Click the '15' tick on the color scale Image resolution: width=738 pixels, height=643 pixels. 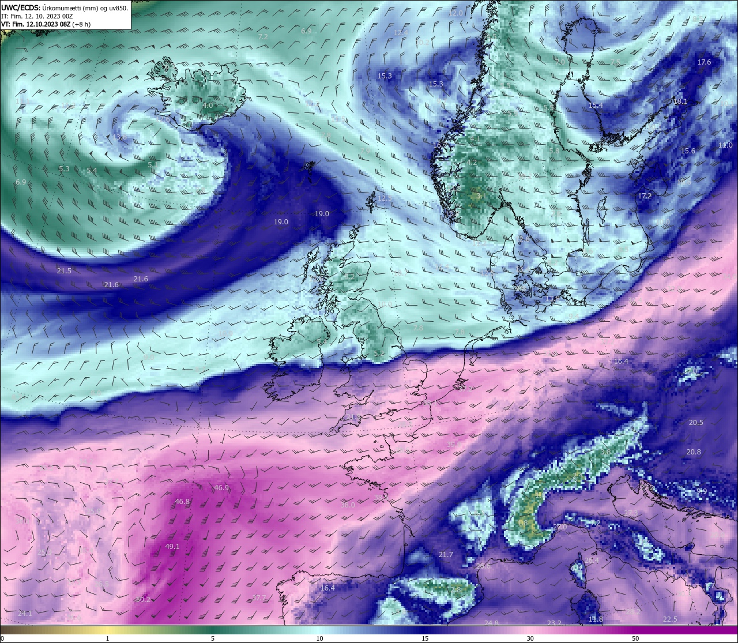[425, 638]
